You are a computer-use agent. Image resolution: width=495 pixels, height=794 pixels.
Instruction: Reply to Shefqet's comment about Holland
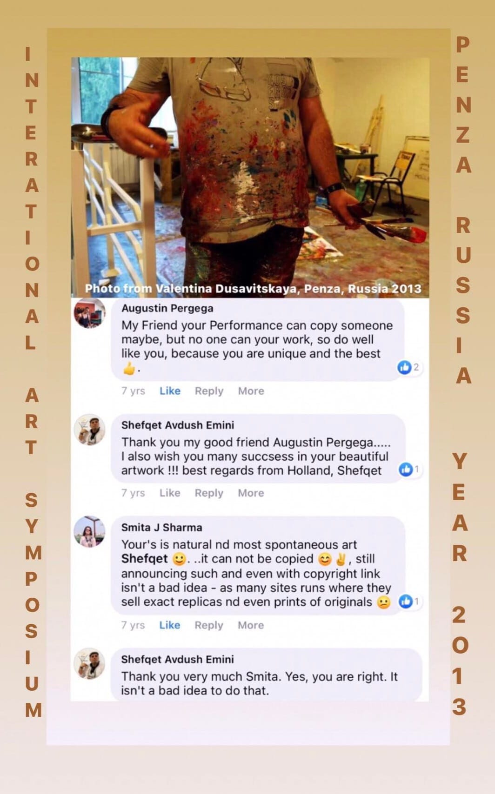[209, 493]
